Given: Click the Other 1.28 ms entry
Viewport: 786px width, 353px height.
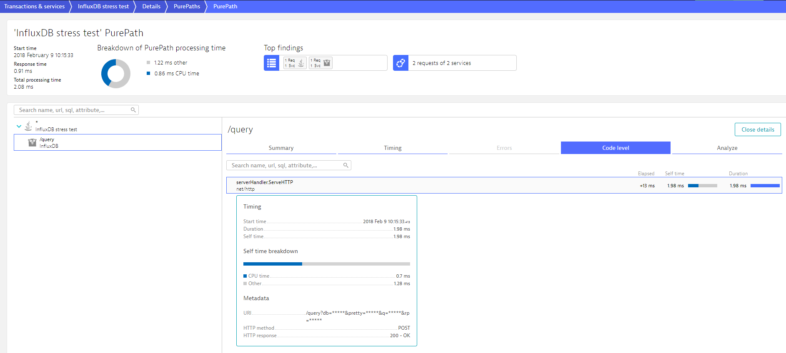Looking at the screenshot, I should tap(326, 283).
